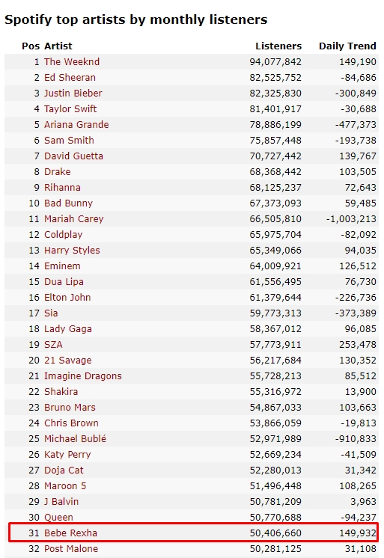The height and width of the screenshot is (558, 384).
Task: Open SZA artist link
Action: pyautogui.click(x=53, y=345)
